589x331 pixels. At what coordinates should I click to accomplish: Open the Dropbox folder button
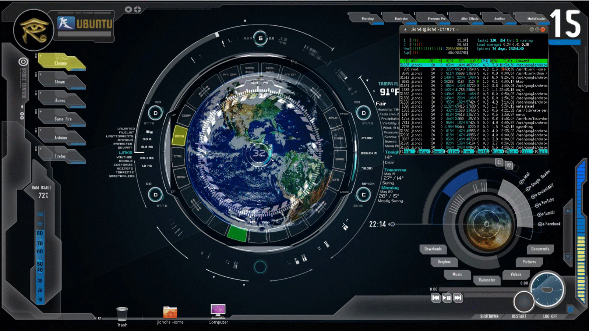pyautogui.click(x=444, y=262)
